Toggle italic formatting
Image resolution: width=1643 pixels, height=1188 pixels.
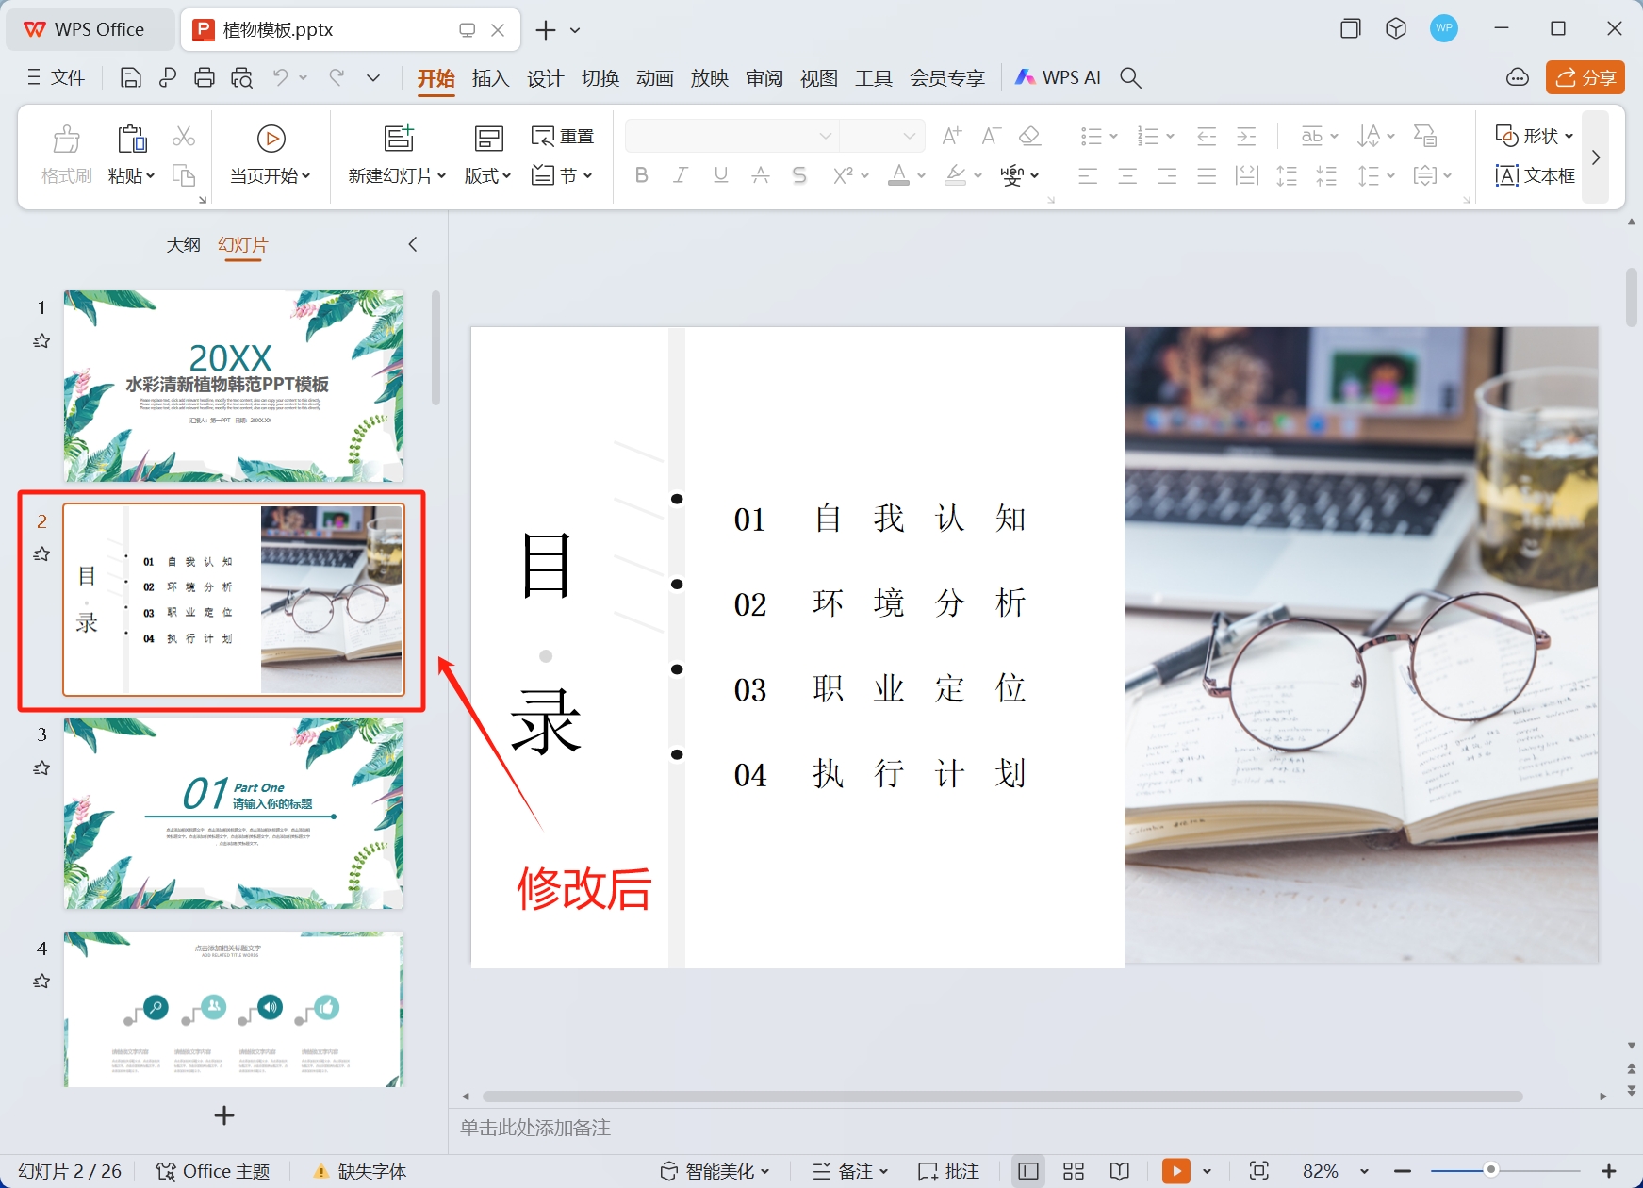point(681,174)
